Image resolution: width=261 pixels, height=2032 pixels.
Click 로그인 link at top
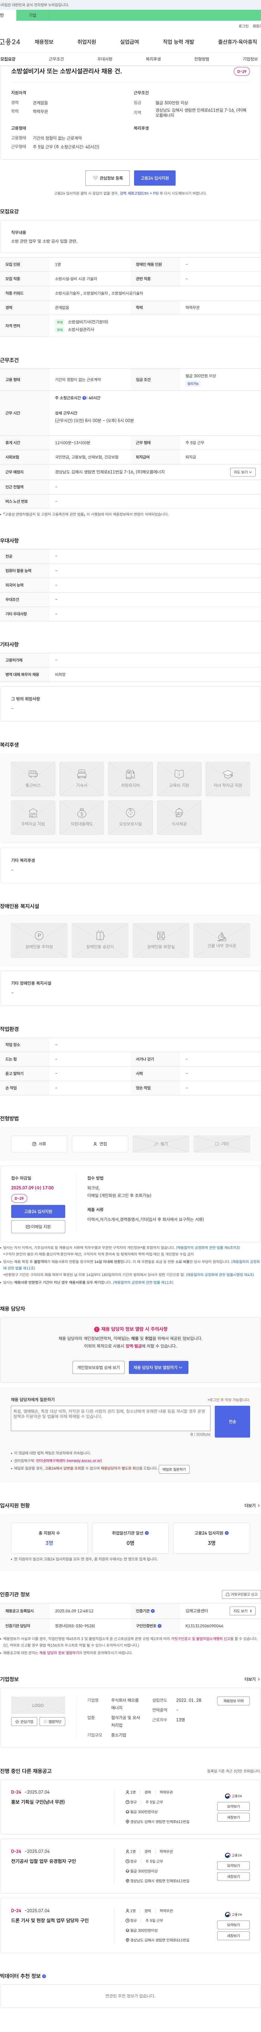tap(244, 26)
